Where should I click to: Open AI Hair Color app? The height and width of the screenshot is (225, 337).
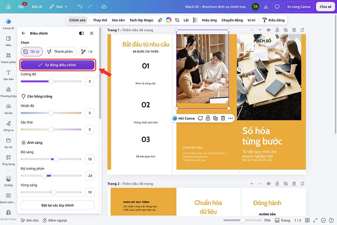tap(8, 215)
